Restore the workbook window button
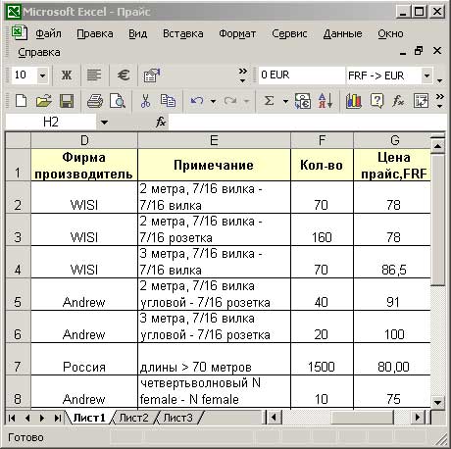Viewport: 451px width, 449px height. (x=419, y=51)
